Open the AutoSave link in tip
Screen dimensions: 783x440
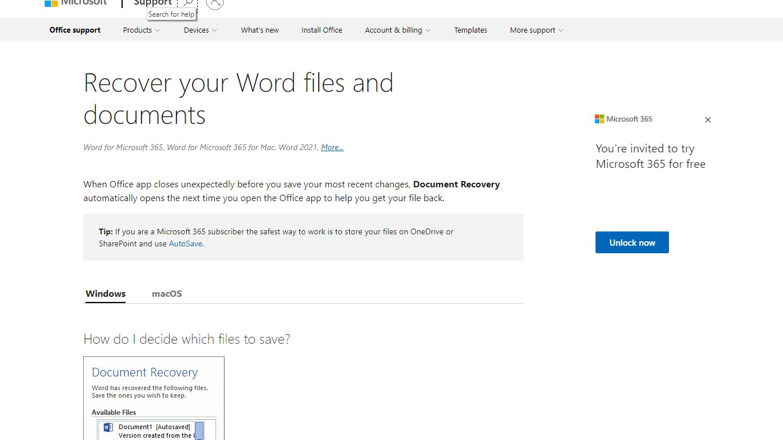(186, 243)
